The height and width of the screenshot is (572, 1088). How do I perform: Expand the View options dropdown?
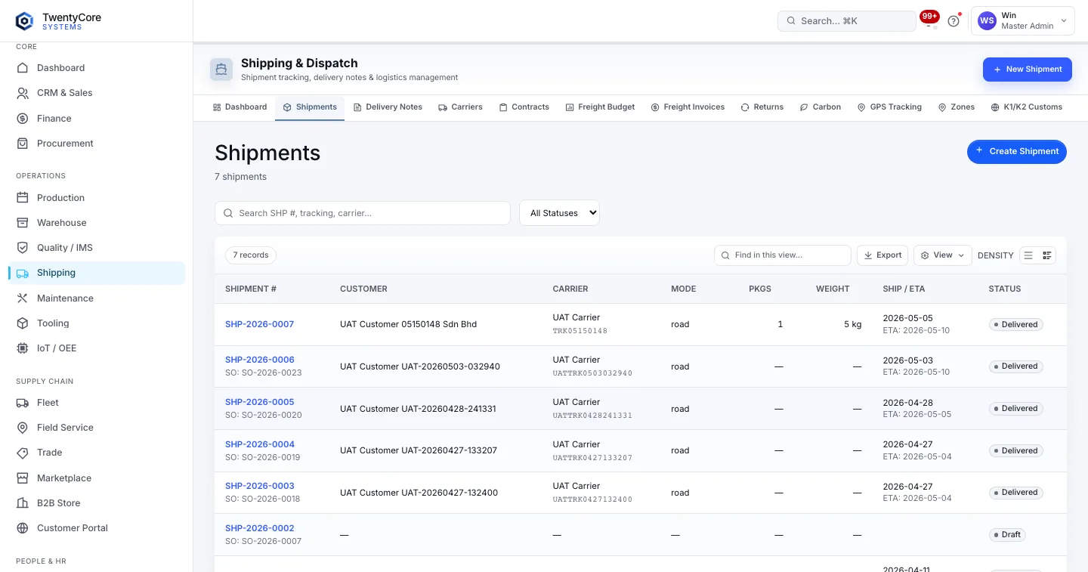click(x=942, y=255)
